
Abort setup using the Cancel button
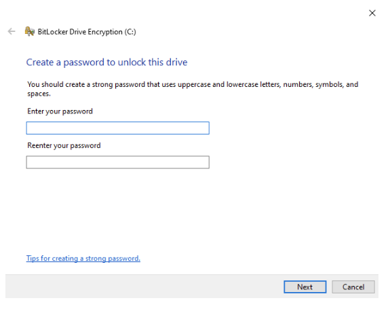(x=353, y=287)
